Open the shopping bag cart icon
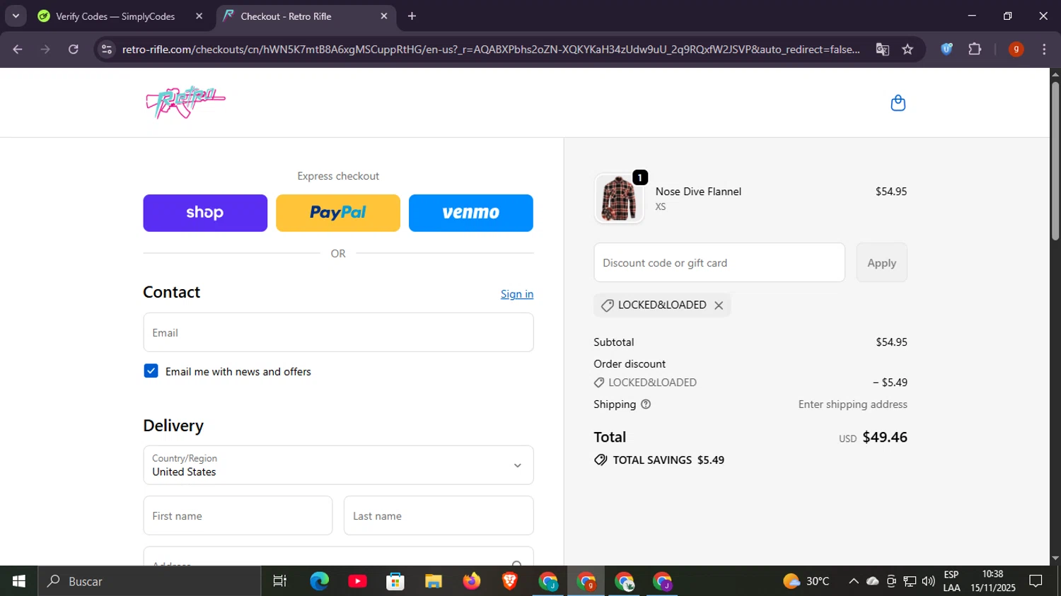1061x596 pixels. pyautogui.click(x=898, y=103)
